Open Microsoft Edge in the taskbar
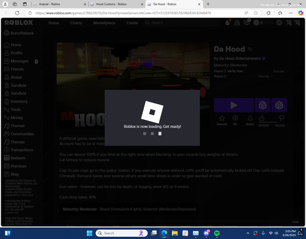The image size is (306, 239). click(164, 233)
